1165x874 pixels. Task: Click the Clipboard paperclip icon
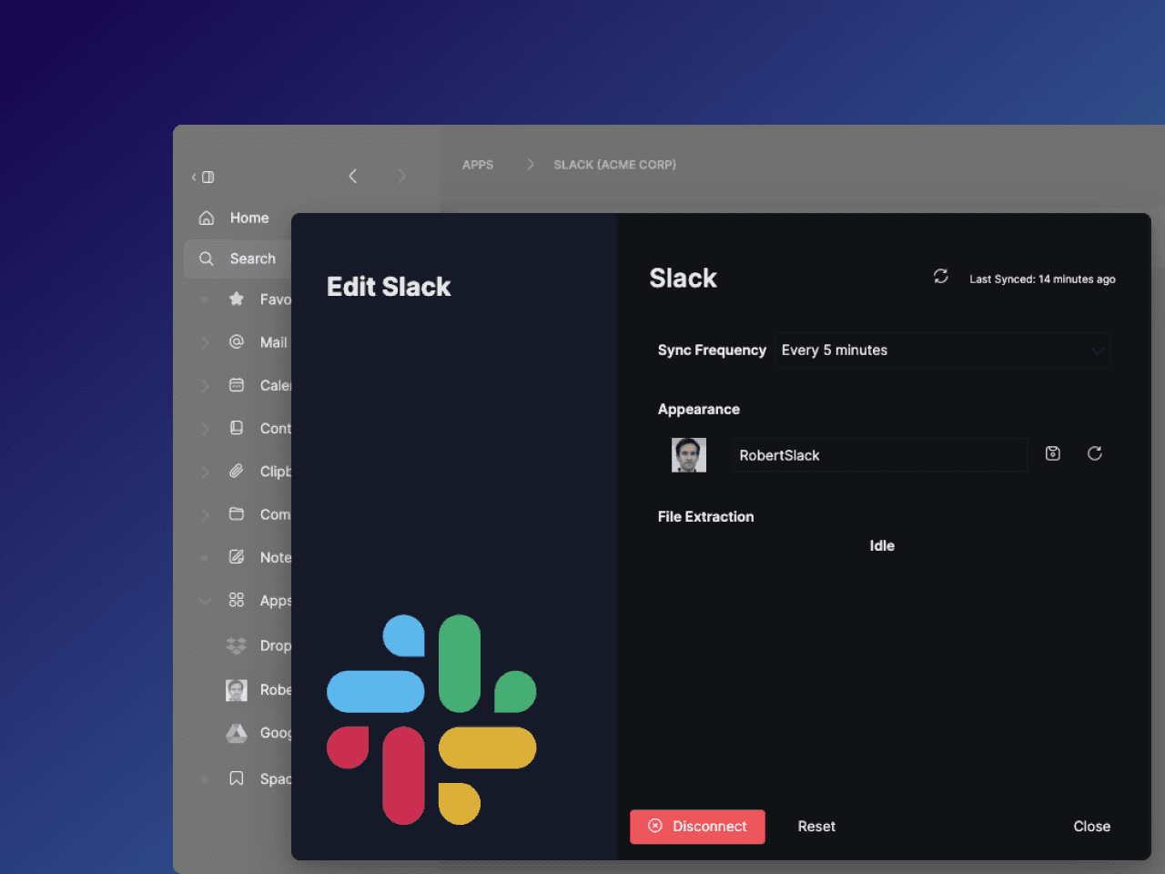pos(237,471)
